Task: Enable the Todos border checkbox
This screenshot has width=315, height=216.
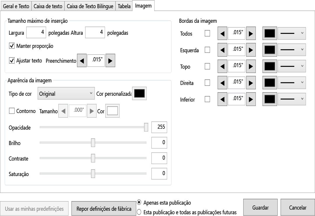Action: pyautogui.click(x=207, y=33)
